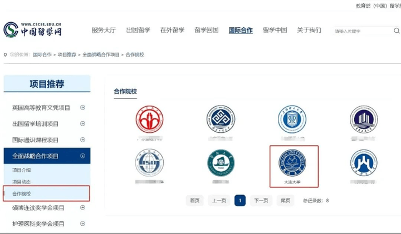Open 关于我们 in top navigation
401x234 pixels.
point(309,30)
